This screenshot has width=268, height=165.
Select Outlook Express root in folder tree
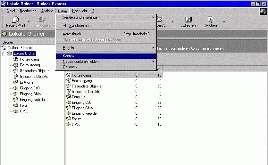tap(20, 48)
